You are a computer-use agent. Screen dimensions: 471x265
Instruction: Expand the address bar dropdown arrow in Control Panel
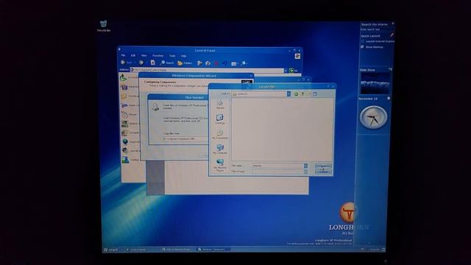click(x=286, y=71)
